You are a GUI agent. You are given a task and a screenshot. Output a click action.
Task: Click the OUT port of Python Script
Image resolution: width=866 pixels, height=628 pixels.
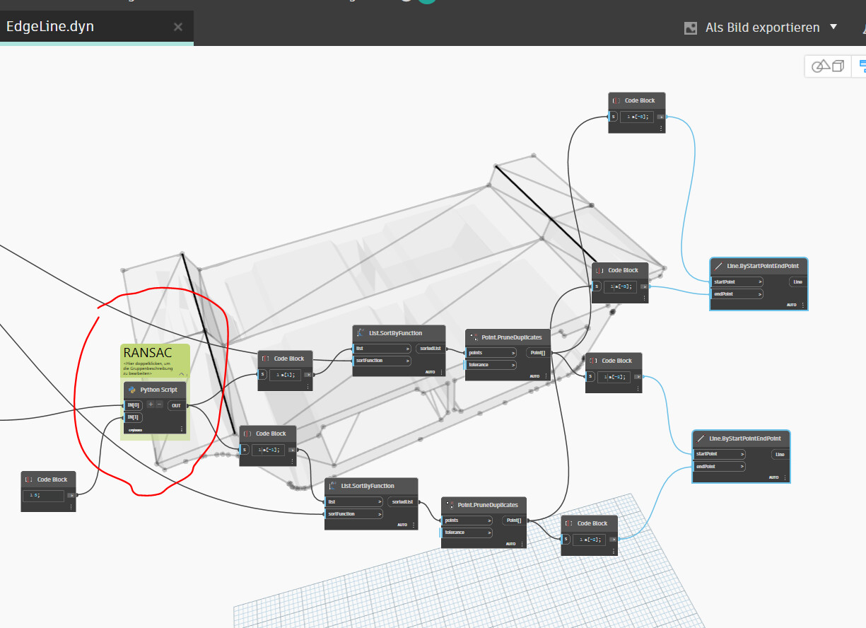click(x=176, y=405)
